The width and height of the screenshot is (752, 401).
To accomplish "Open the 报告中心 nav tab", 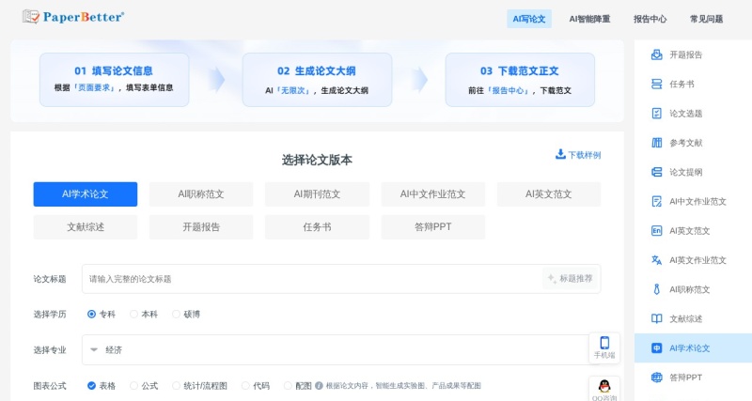I will click(x=650, y=19).
